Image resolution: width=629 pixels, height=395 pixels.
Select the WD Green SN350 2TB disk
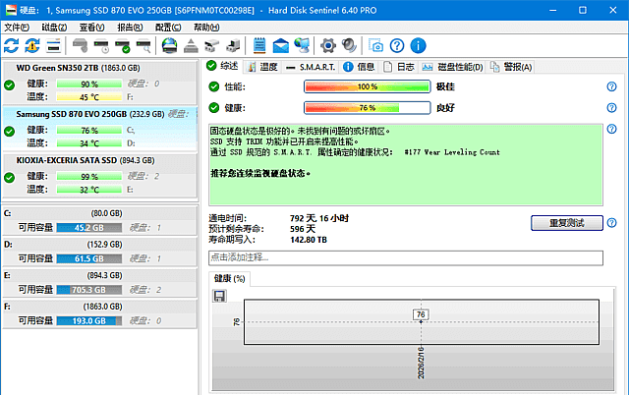(100, 83)
